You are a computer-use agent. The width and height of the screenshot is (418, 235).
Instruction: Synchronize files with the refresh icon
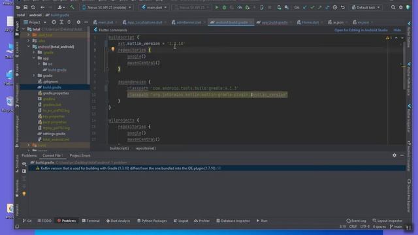pyautogui.click(x=33, y=7)
